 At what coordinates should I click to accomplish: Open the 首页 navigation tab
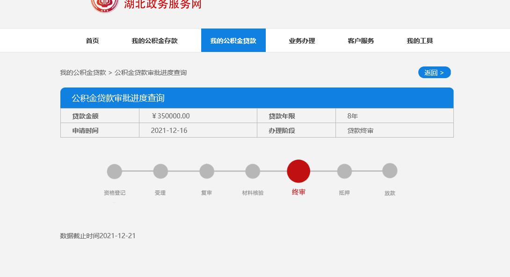[x=92, y=41]
